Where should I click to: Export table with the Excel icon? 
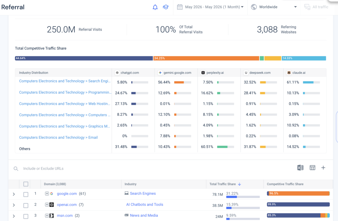click(x=300, y=168)
